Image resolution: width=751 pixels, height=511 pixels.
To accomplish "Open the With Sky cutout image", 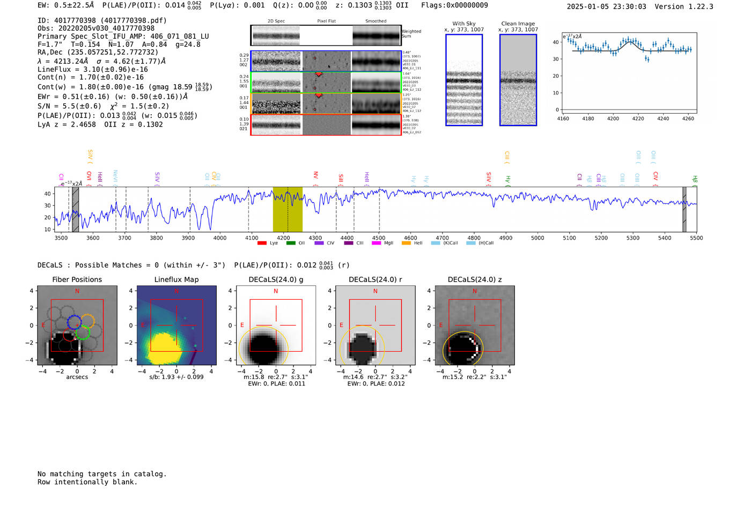I will click(464, 80).
